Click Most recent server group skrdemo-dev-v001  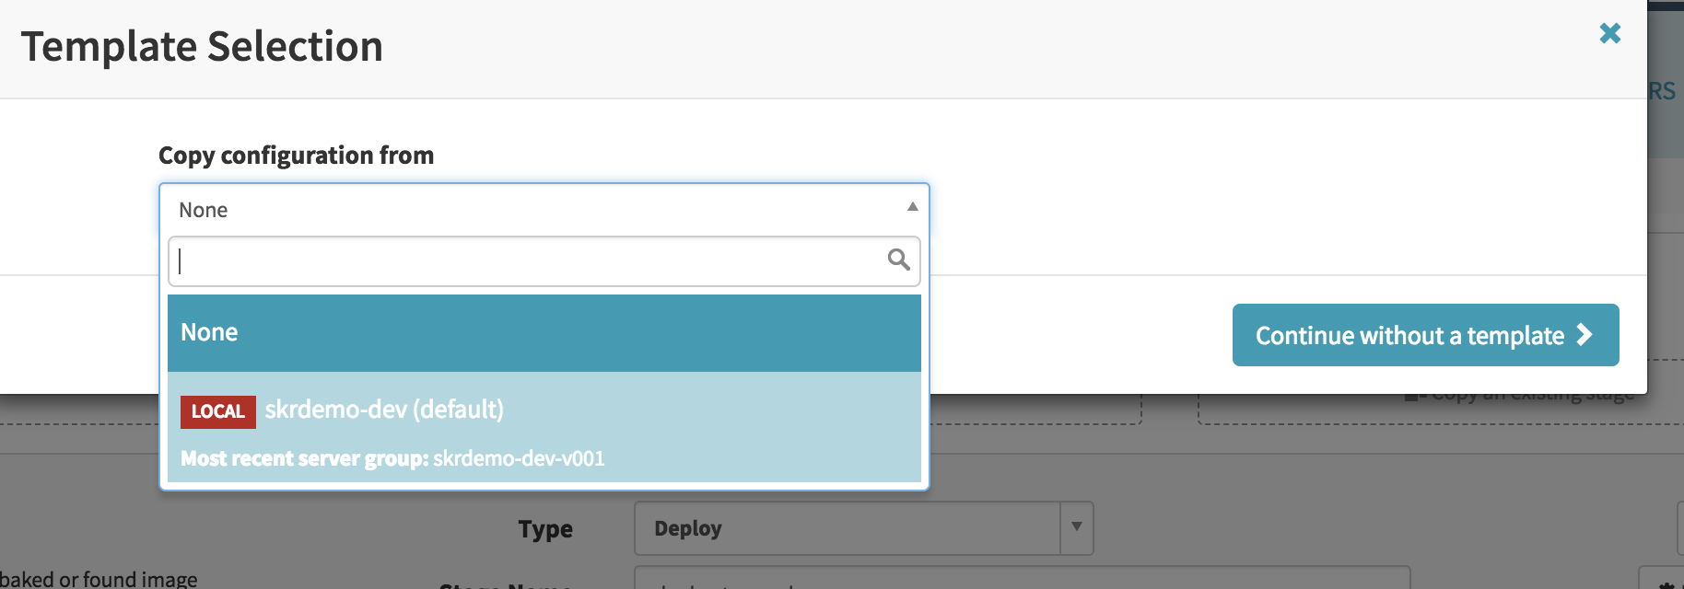coord(392,459)
